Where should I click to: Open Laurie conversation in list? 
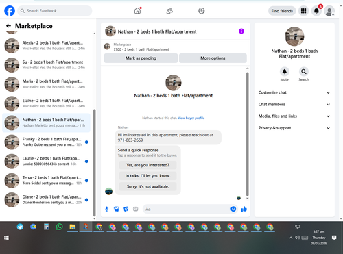[47, 161]
